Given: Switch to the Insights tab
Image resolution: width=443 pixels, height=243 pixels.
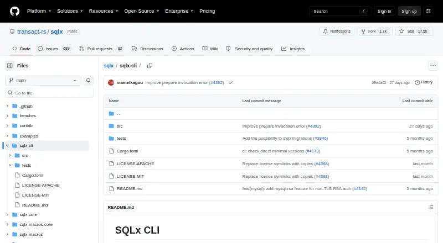Looking at the screenshot, I should pos(293,49).
